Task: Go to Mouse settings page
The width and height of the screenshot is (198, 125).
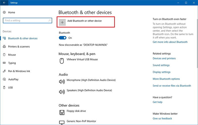Action: pos(12,55)
